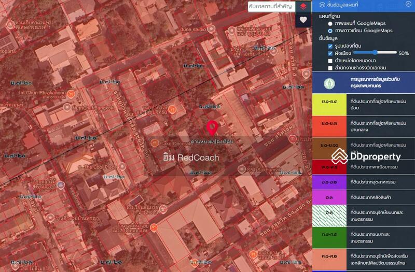The width and height of the screenshot is (415, 272).
Task: Click the purple อ.๑-อ.๒ industrial swatch
Action: coord(329,182)
